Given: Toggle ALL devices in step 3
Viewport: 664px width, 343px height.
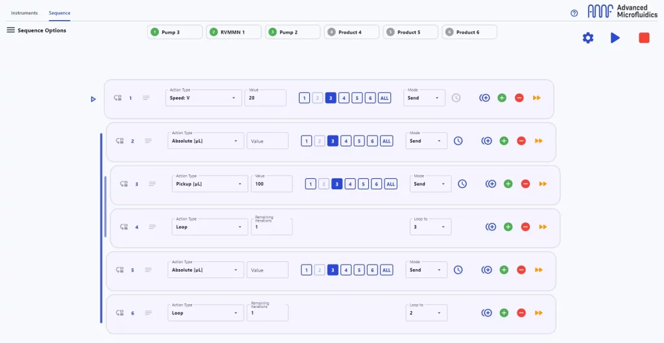Looking at the screenshot, I should 391,183.
